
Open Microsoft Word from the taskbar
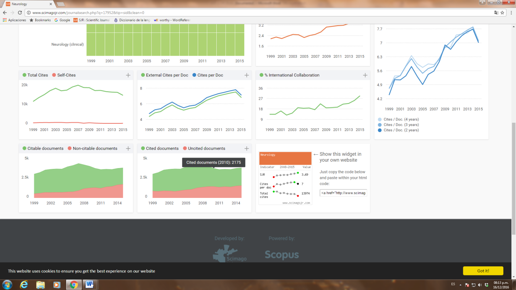(89, 285)
